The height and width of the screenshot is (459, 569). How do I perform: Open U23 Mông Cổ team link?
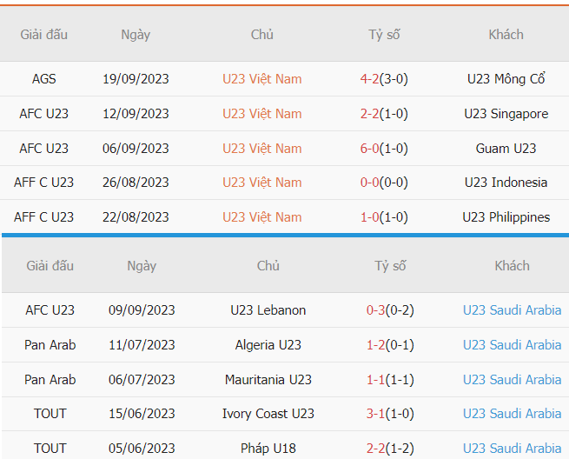[x=506, y=79]
